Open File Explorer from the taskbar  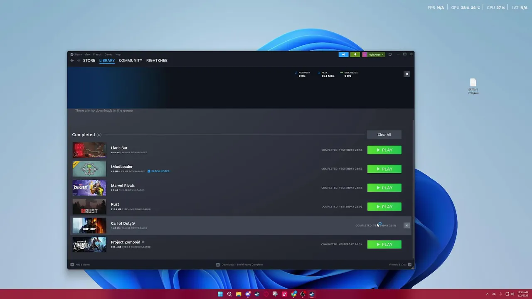239,294
